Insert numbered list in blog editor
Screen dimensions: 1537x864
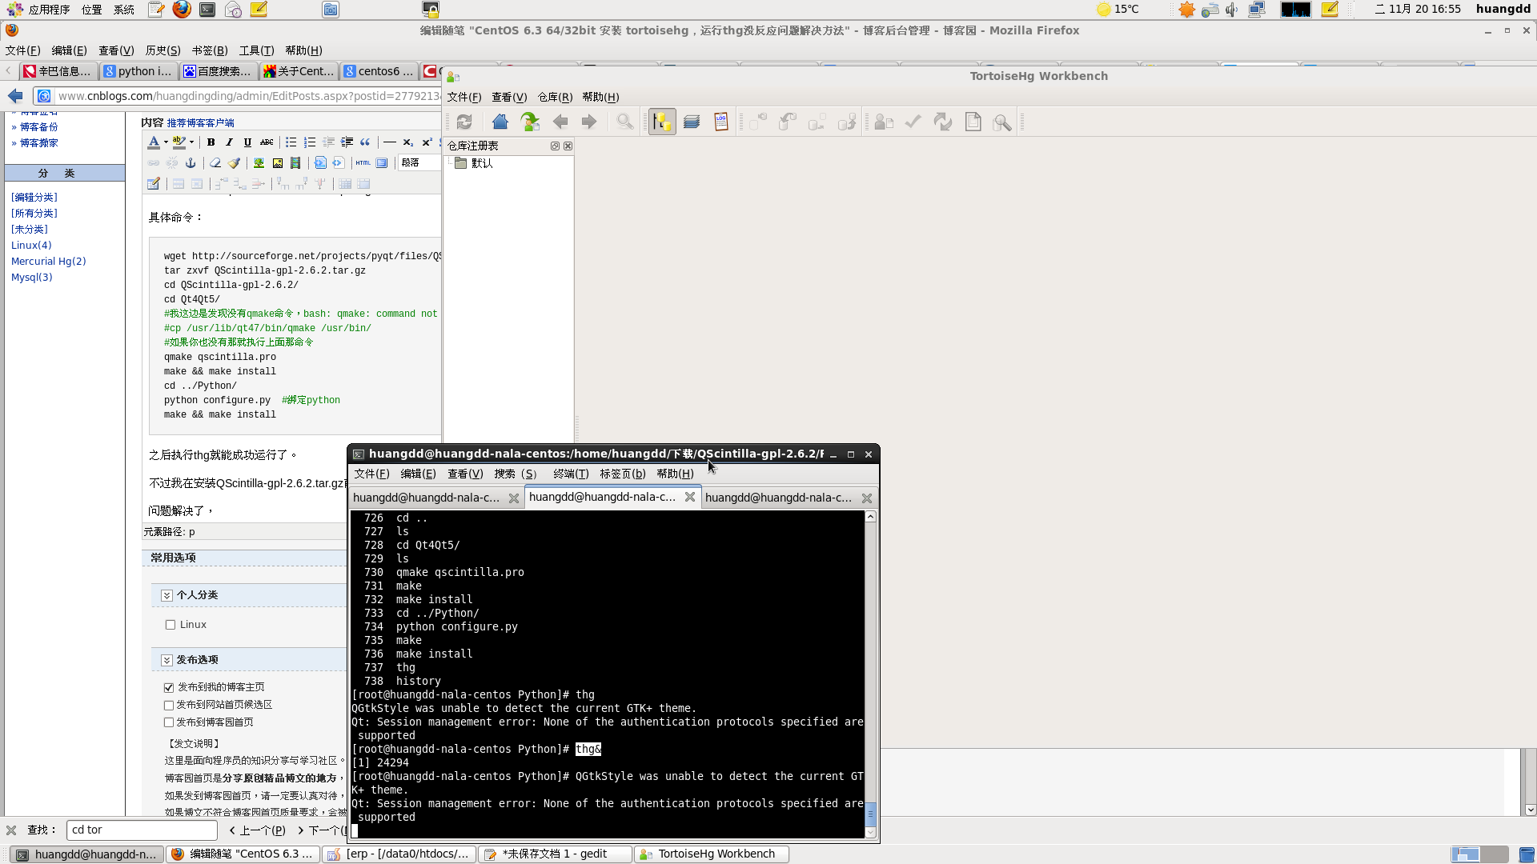point(310,142)
